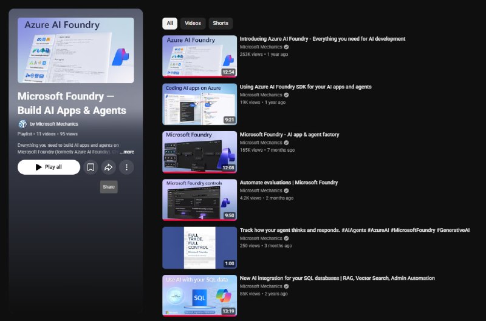The image size is (486, 321).
Task: Click the Microsoft Foundry — Build AI Apps & Agents title
Action: click(72, 103)
